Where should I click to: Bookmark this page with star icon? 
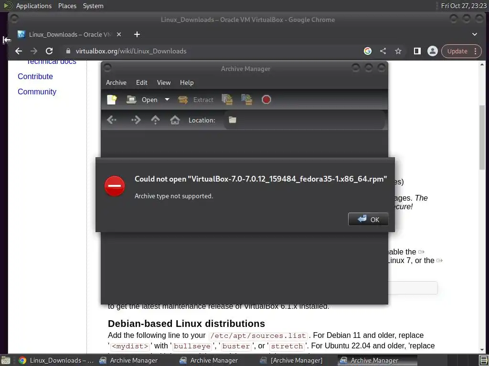click(x=398, y=51)
